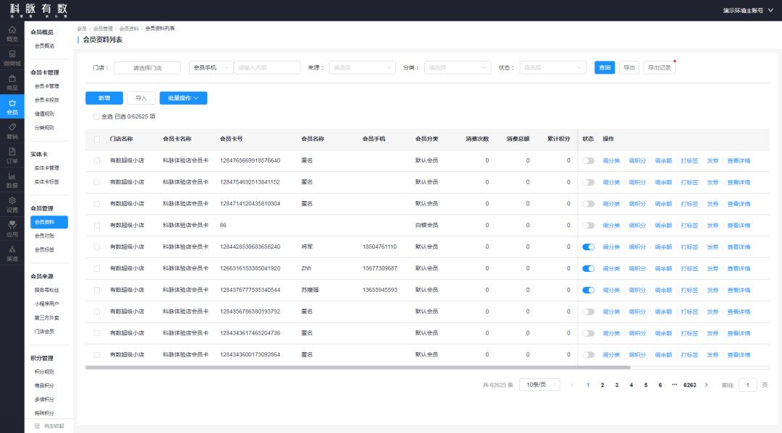Screen dimensions: 782x433
Task: Expand the 批量操作 batch operations dropdown
Action: tap(183, 98)
